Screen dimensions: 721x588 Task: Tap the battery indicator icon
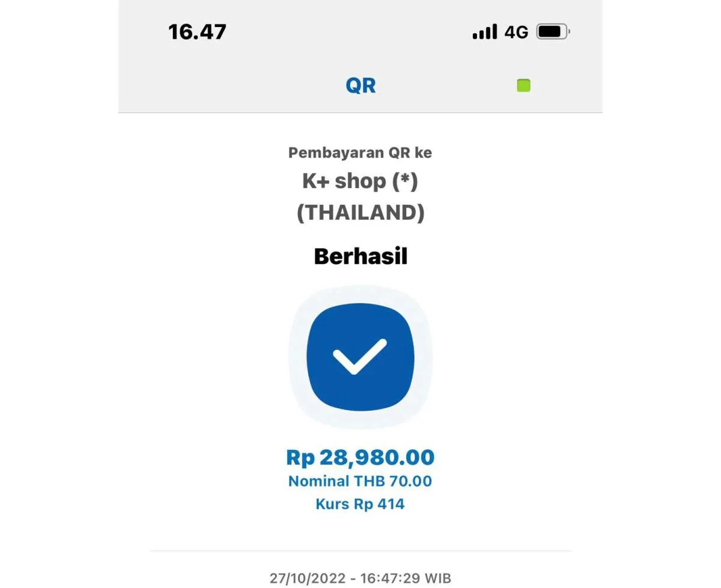click(553, 31)
